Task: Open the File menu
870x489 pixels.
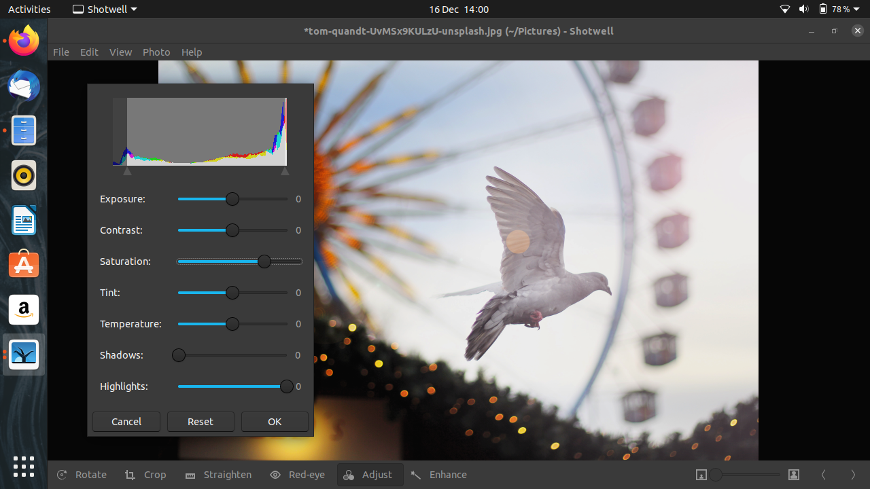Action: [61, 52]
